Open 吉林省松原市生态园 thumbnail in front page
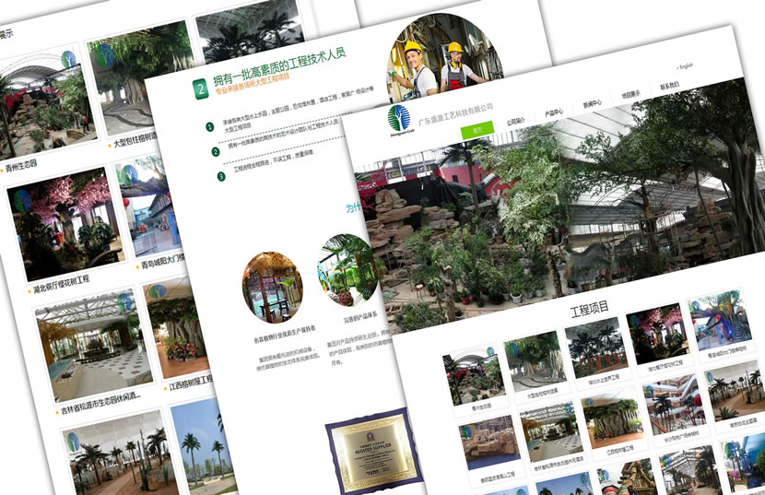Viewport: 765px width, 495px height. tap(550, 432)
